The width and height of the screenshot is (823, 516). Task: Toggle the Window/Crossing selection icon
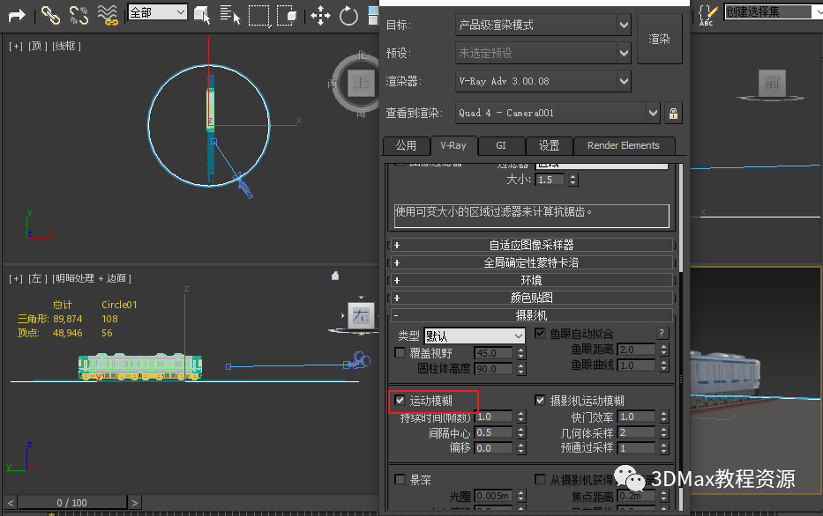[x=287, y=15]
